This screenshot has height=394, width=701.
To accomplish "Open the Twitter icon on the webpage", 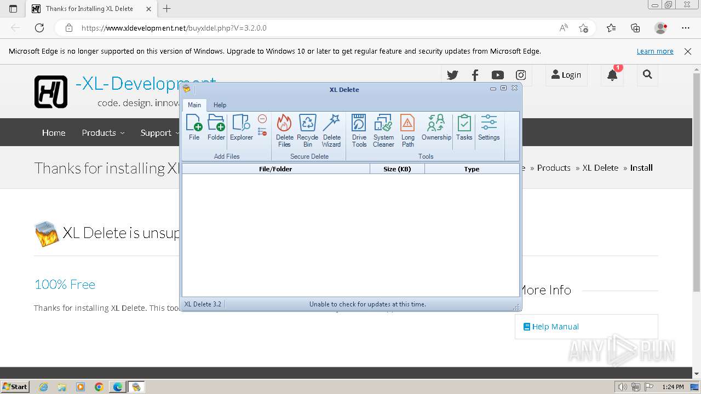I will point(452,76).
